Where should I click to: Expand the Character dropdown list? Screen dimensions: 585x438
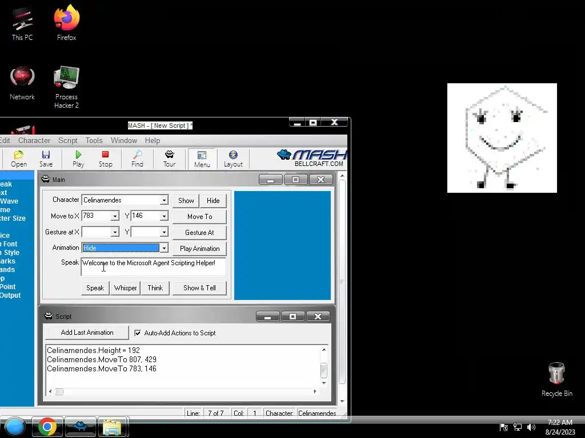(164, 200)
